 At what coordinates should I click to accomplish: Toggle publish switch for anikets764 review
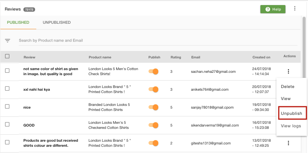point(153,90)
